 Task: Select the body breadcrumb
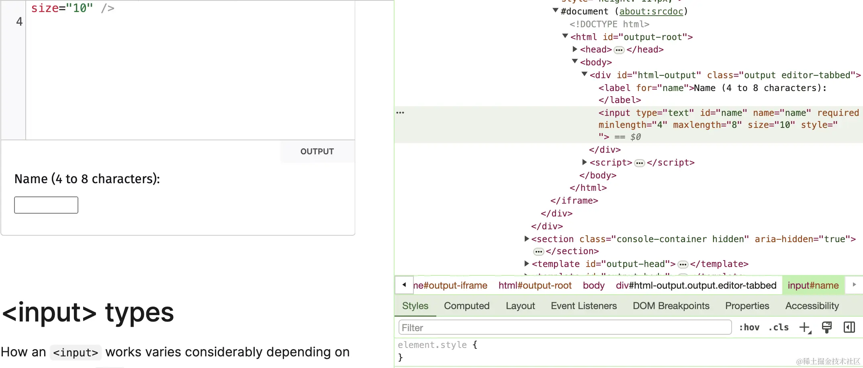click(593, 285)
